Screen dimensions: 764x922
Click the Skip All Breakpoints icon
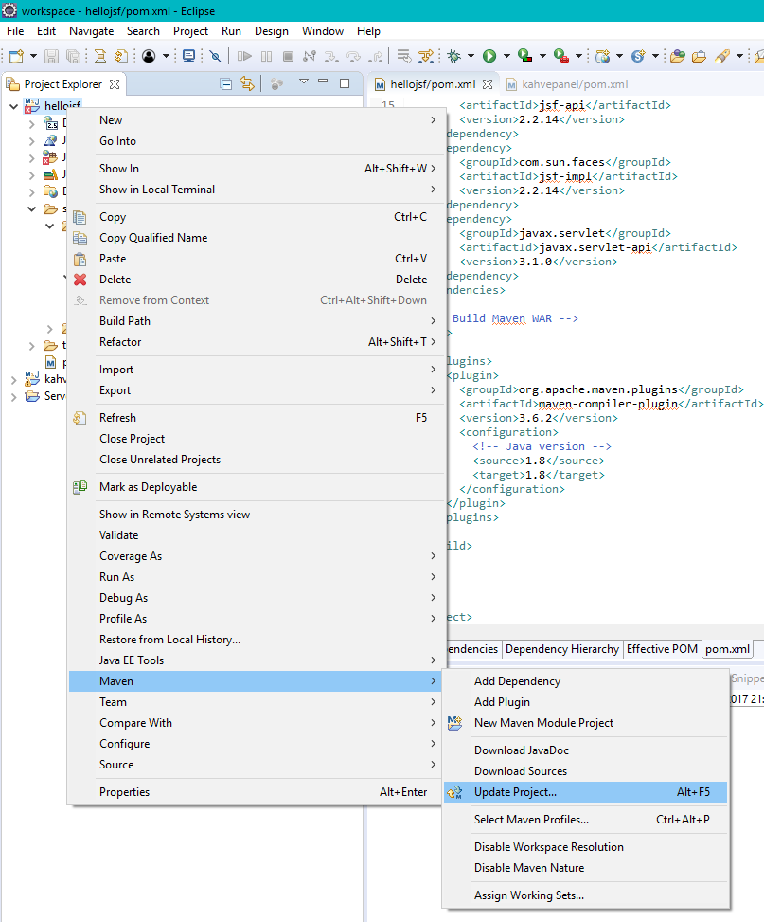pos(216,56)
